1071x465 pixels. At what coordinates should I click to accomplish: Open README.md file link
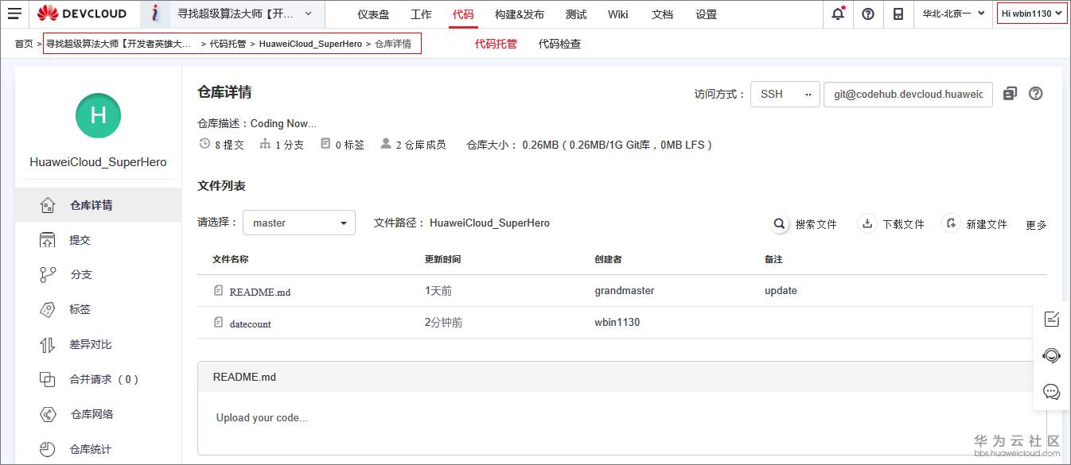pos(260,292)
